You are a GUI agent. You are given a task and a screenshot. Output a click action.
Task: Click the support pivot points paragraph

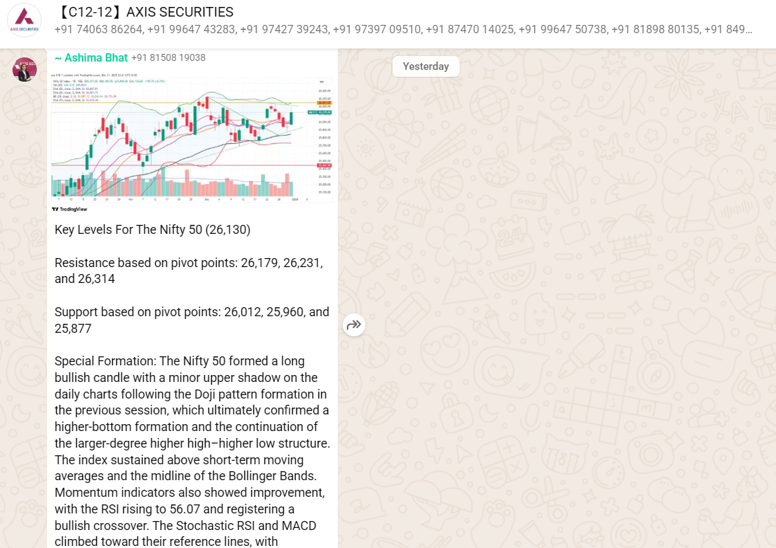[x=191, y=320]
